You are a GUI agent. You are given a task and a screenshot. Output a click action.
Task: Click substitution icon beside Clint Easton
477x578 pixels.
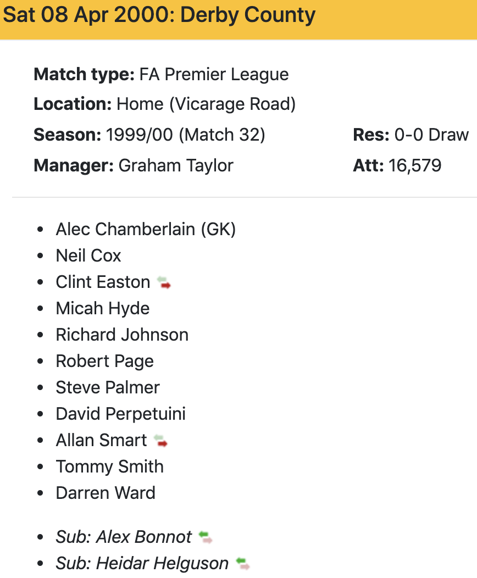[x=164, y=283]
